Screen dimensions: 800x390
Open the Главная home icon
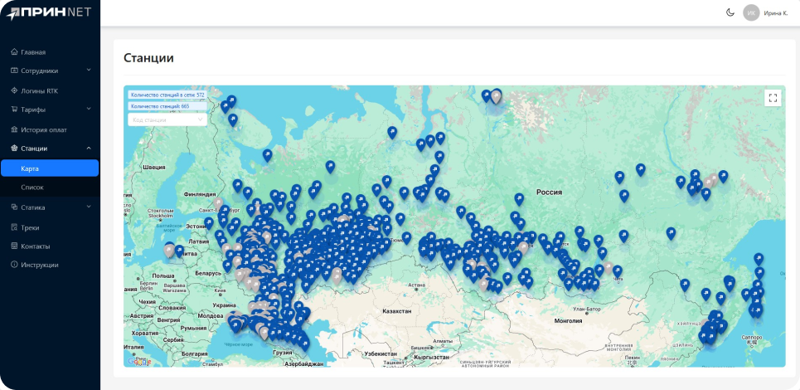(x=14, y=52)
